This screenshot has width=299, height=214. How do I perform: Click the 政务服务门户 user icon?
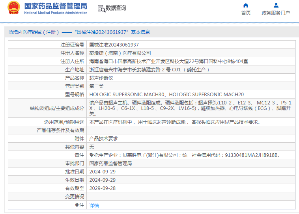click(276, 5)
